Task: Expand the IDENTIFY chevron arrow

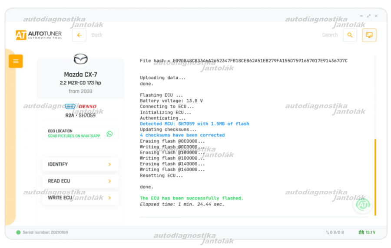Action: click(x=109, y=164)
